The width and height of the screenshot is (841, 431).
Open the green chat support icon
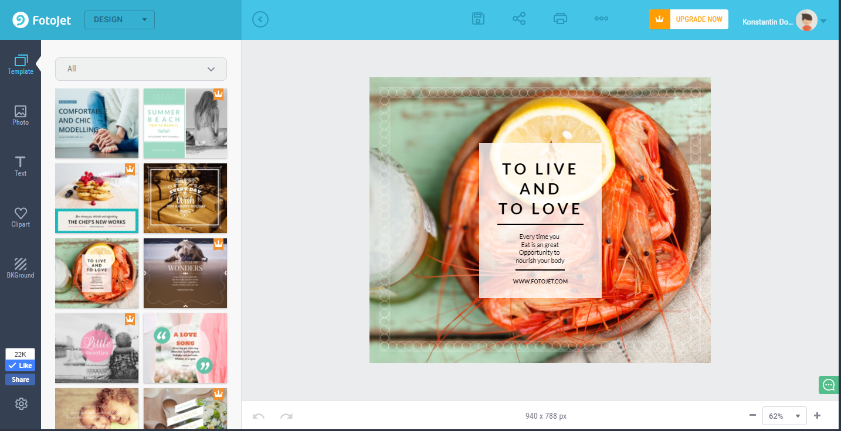click(x=829, y=385)
